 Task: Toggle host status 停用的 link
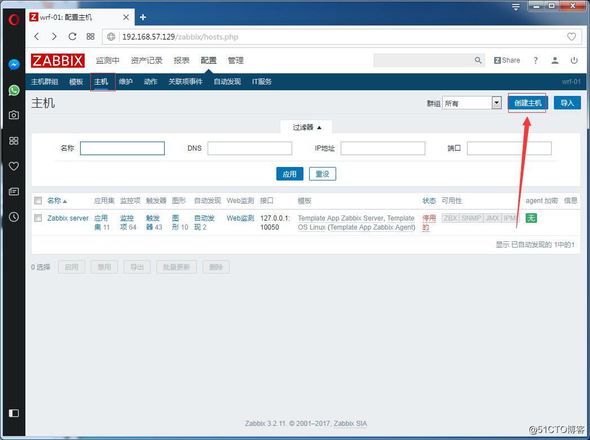tap(429, 222)
